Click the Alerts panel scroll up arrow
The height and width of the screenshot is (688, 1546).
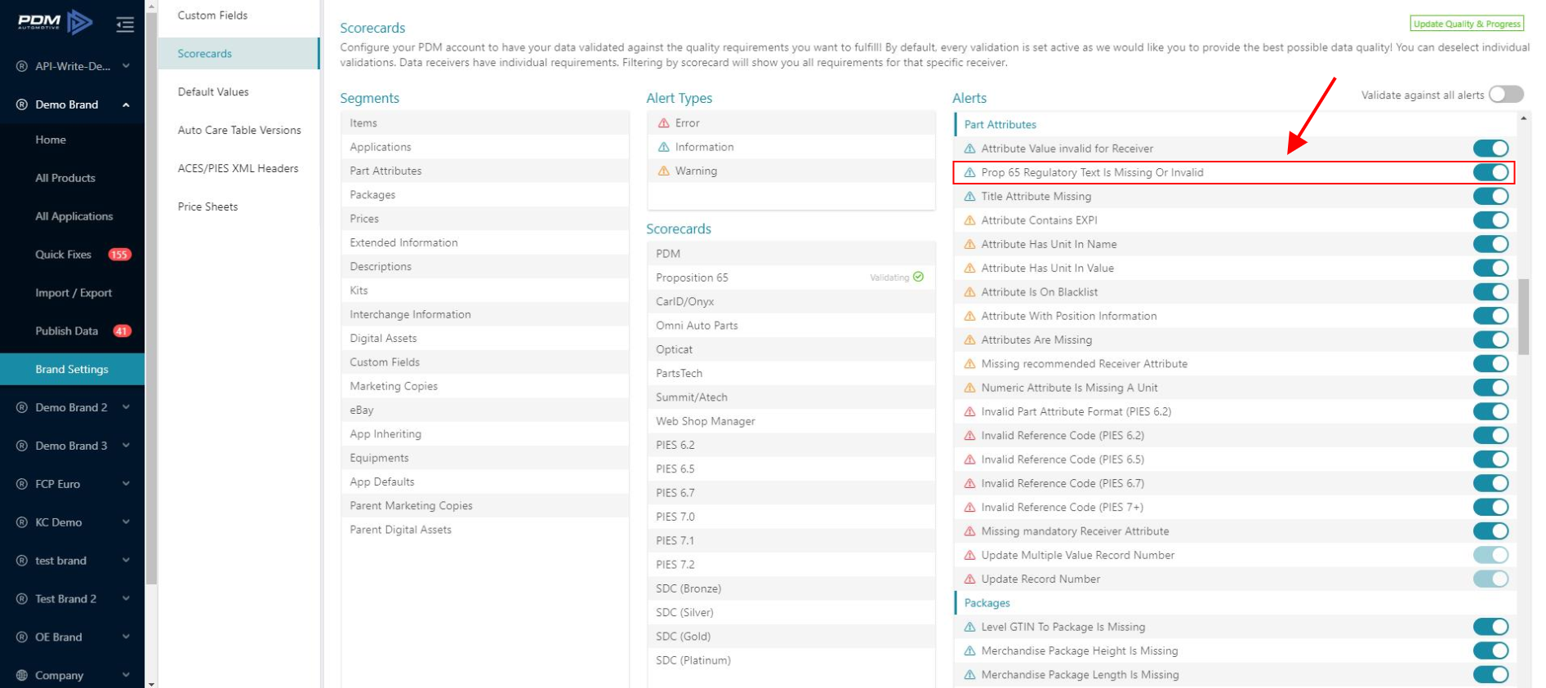(1524, 118)
